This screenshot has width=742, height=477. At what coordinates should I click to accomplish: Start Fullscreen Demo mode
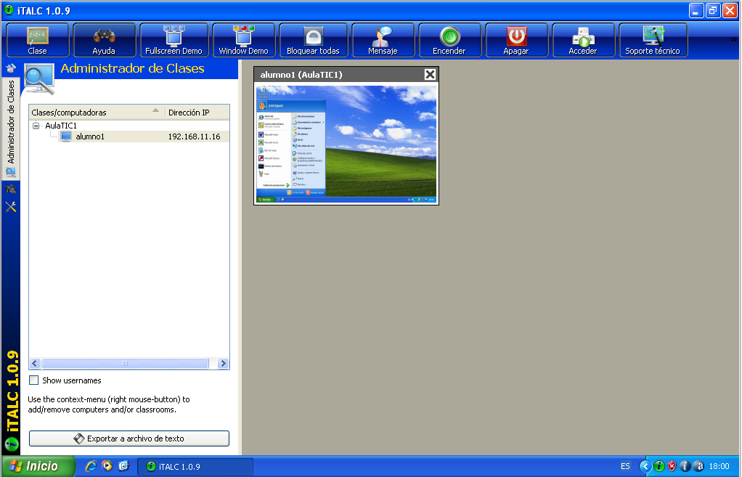click(x=174, y=41)
